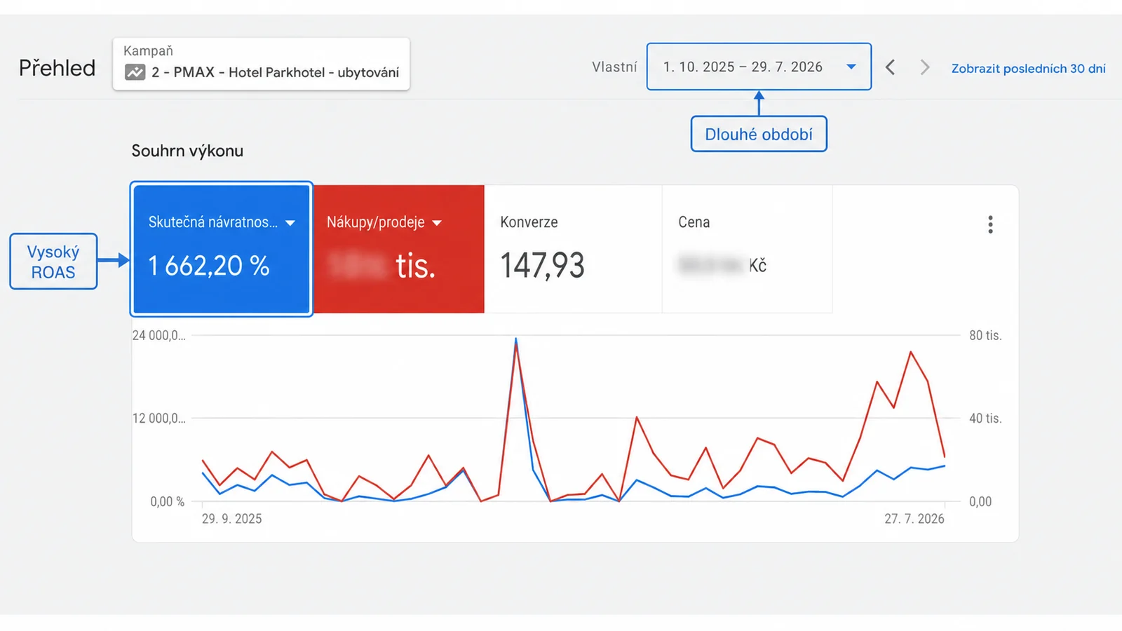This screenshot has height=631, width=1122.
Task: Open the three-dot more options menu
Action: [990, 224]
